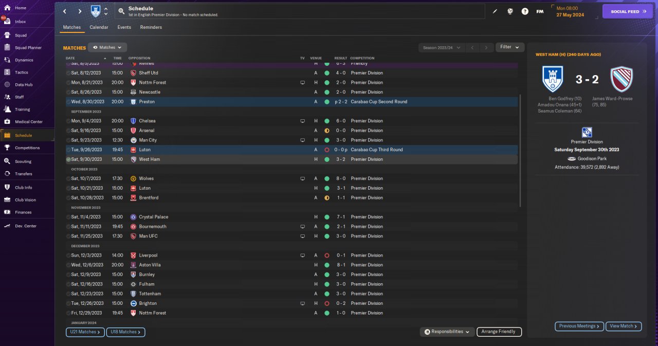Click the match list vertical scrollbar
Viewport: 658px width, 346px height.
[521, 151]
